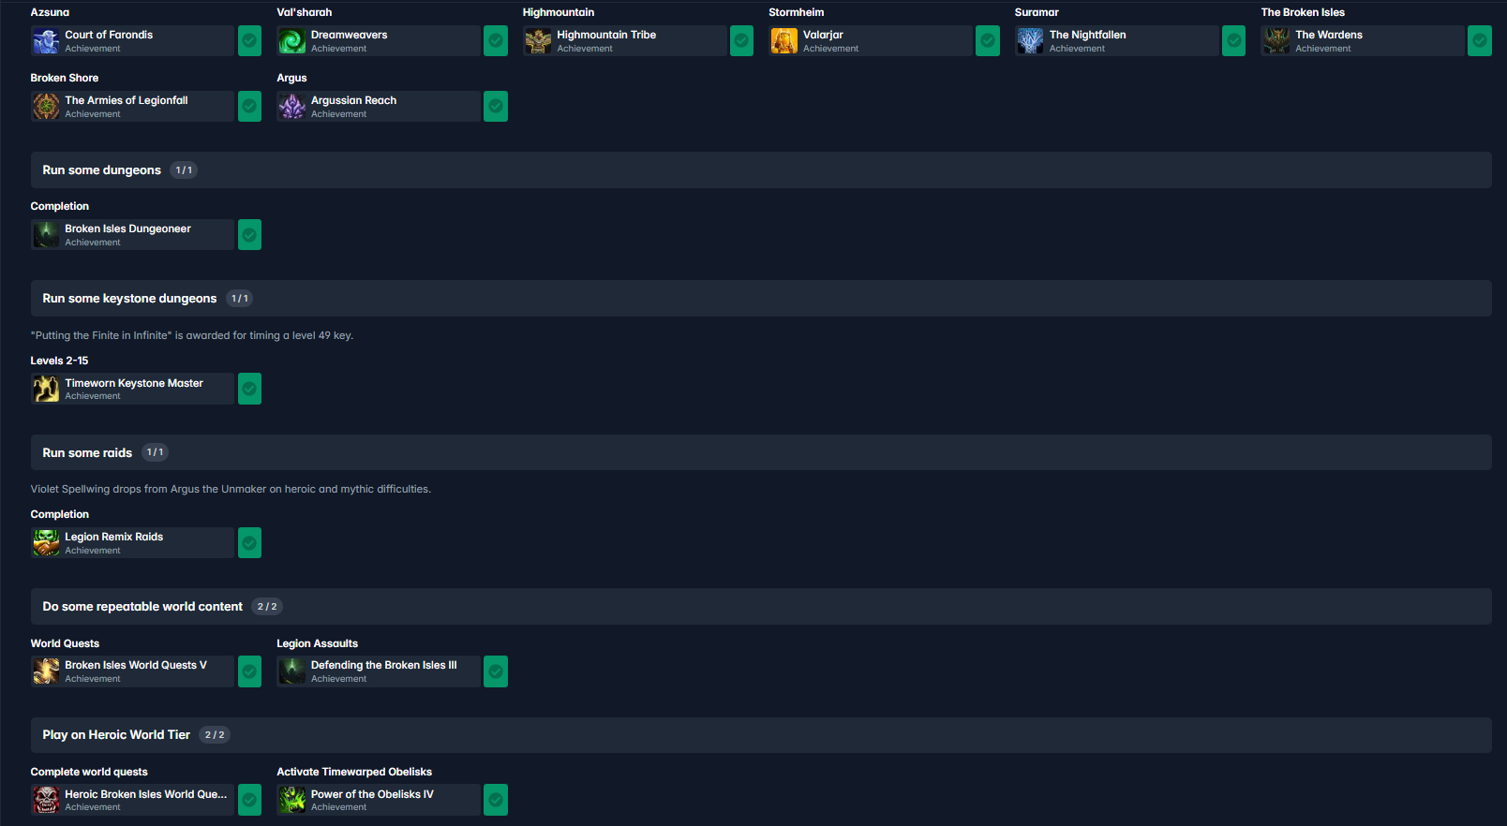The width and height of the screenshot is (1507, 826).
Task: Open the Argussian Reach name link
Action: pyautogui.click(x=353, y=100)
